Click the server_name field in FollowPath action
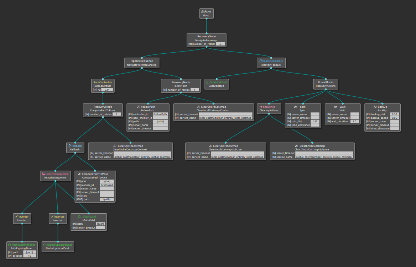416x267 pixels. [x=160, y=125]
